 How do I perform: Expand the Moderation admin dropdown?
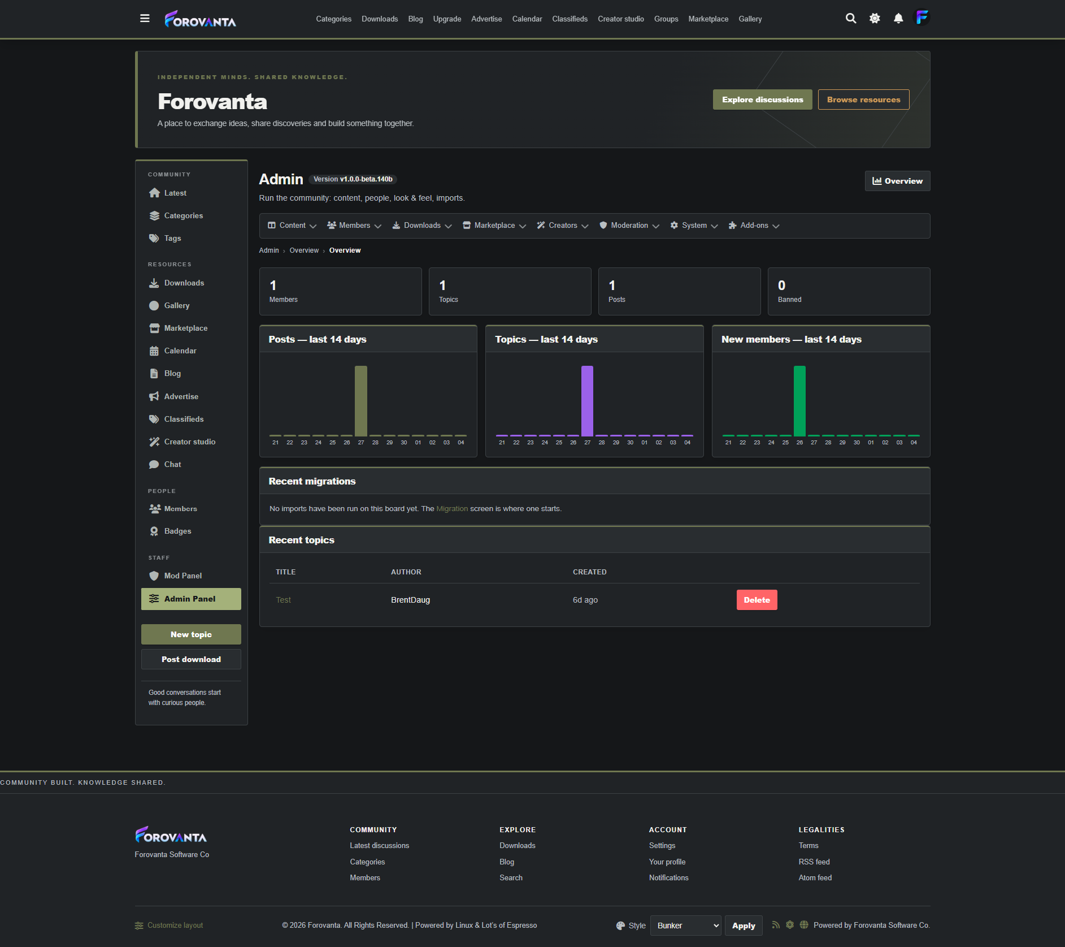629,226
